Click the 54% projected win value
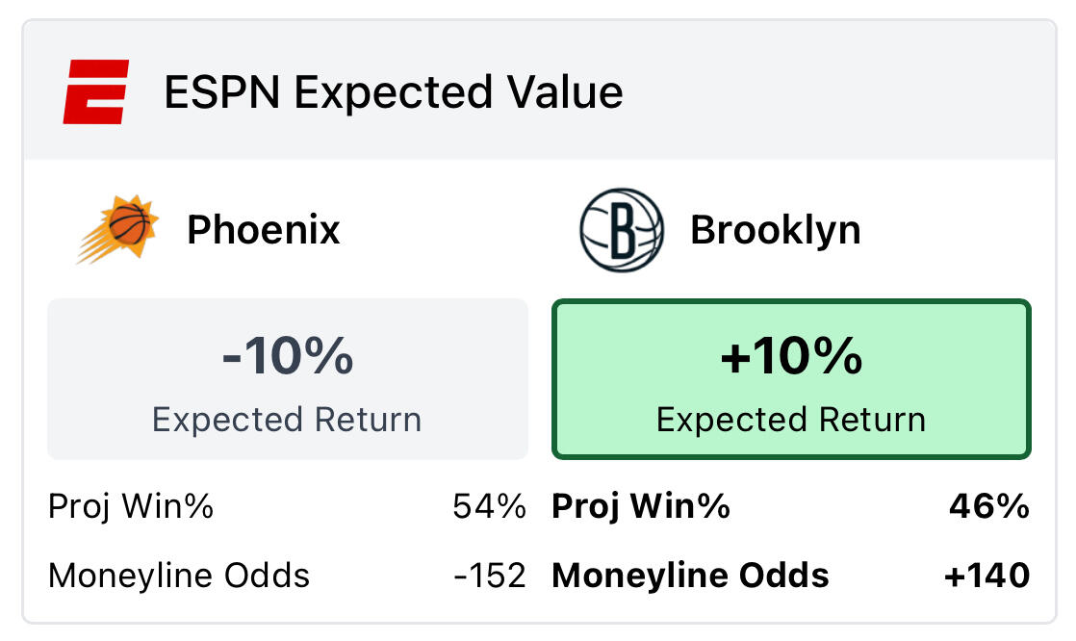The image size is (1076, 641). pos(489,506)
